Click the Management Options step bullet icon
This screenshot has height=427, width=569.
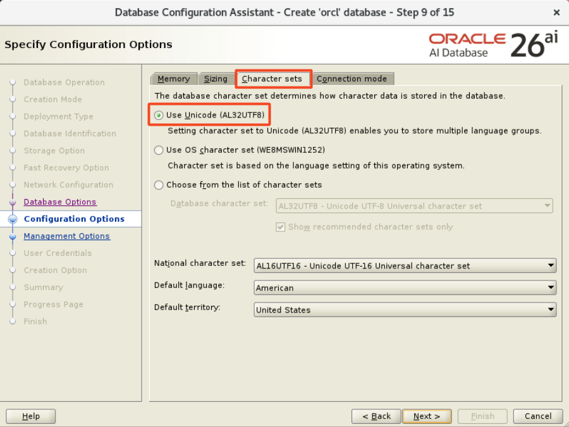click(x=12, y=236)
